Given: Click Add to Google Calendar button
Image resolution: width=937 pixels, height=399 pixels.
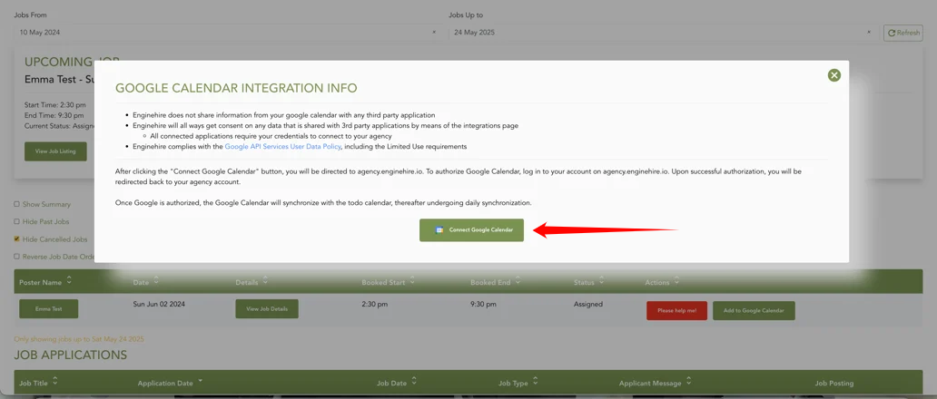Looking at the screenshot, I should point(754,311).
